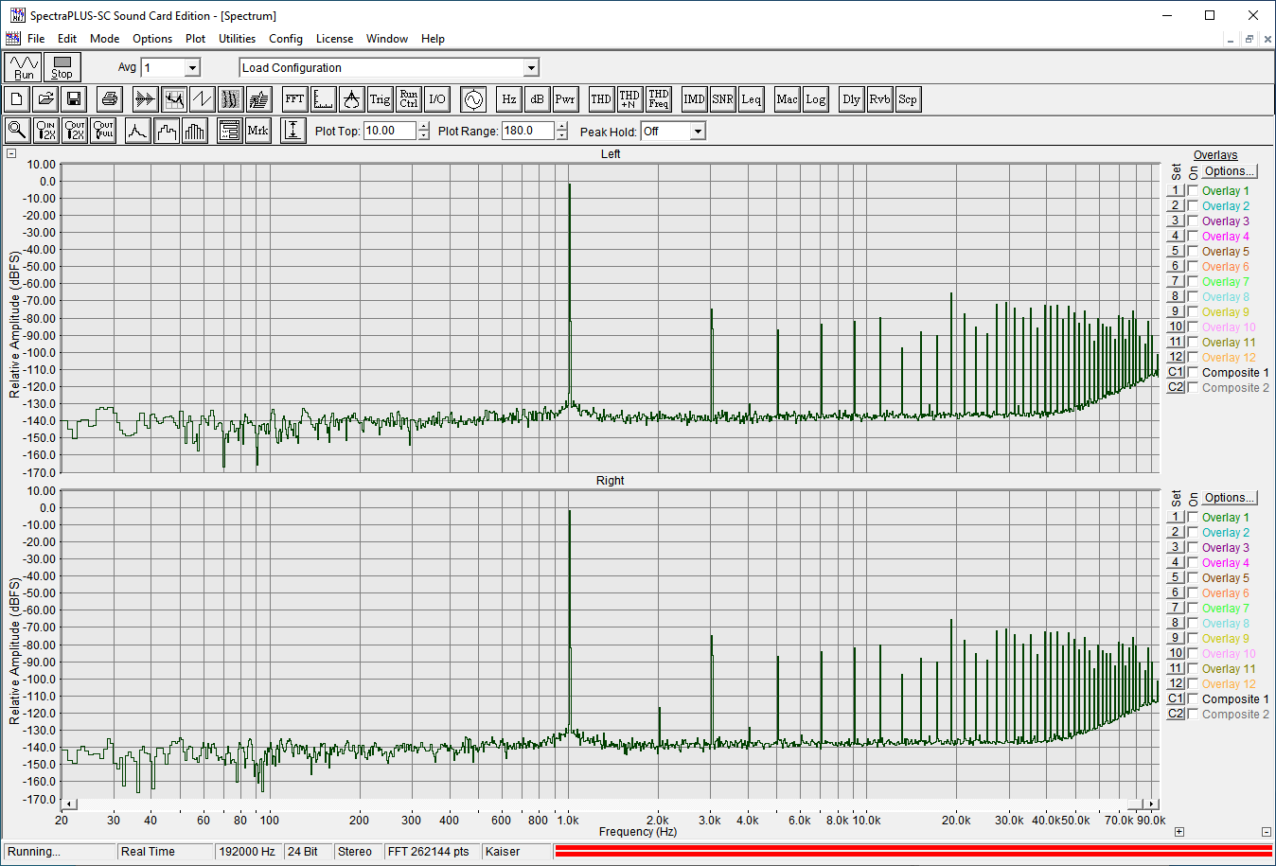Image resolution: width=1276 pixels, height=866 pixels.
Task: Open the THD+N measurement tool
Action: point(629,99)
